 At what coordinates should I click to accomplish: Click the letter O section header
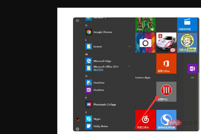[x=86, y=76]
